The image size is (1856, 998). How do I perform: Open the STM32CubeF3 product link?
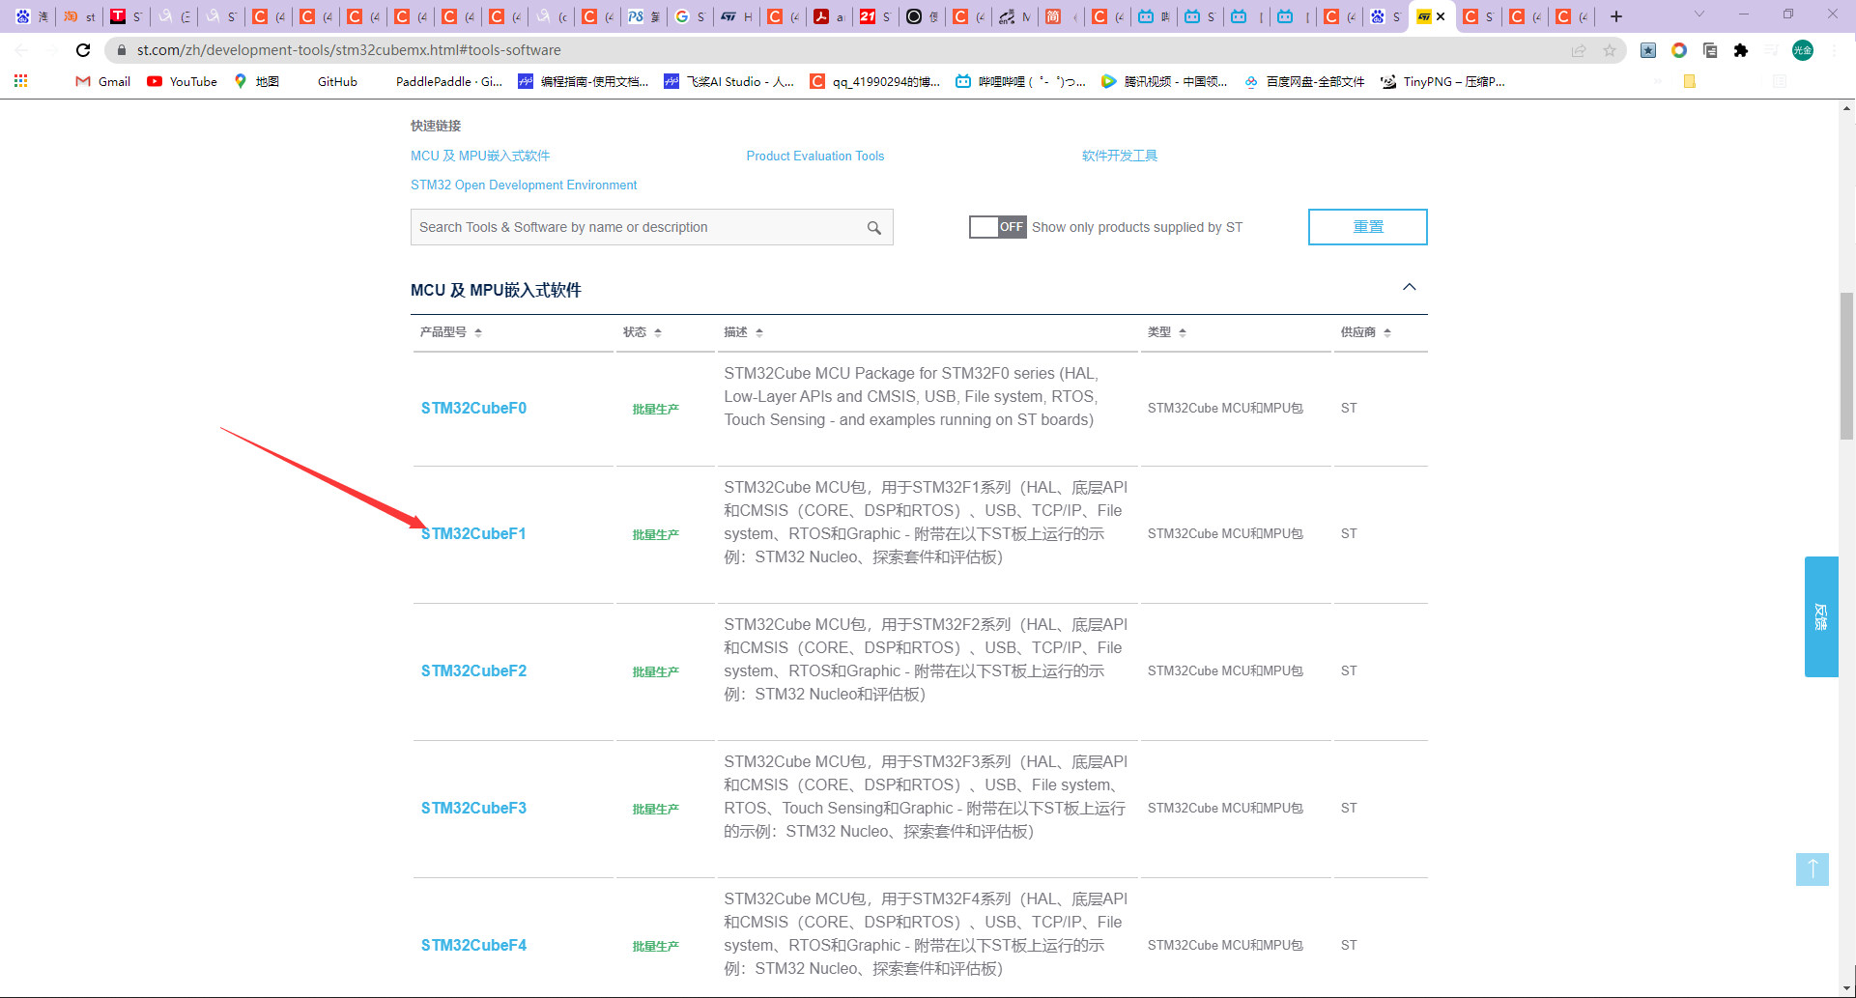click(x=473, y=809)
